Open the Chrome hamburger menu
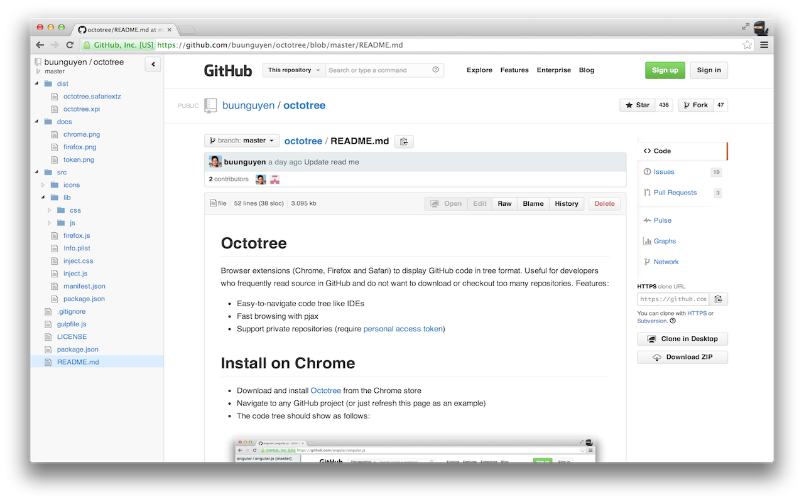Viewport: 804px width, 502px height. [x=764, y=45]
